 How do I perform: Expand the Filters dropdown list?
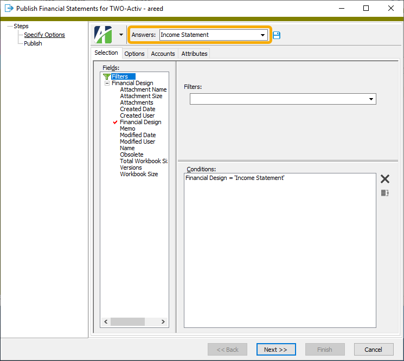point(371,99)
